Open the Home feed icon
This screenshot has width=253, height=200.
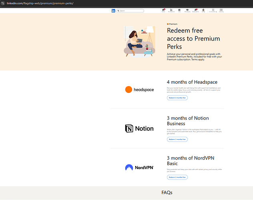tap(163, 10)
